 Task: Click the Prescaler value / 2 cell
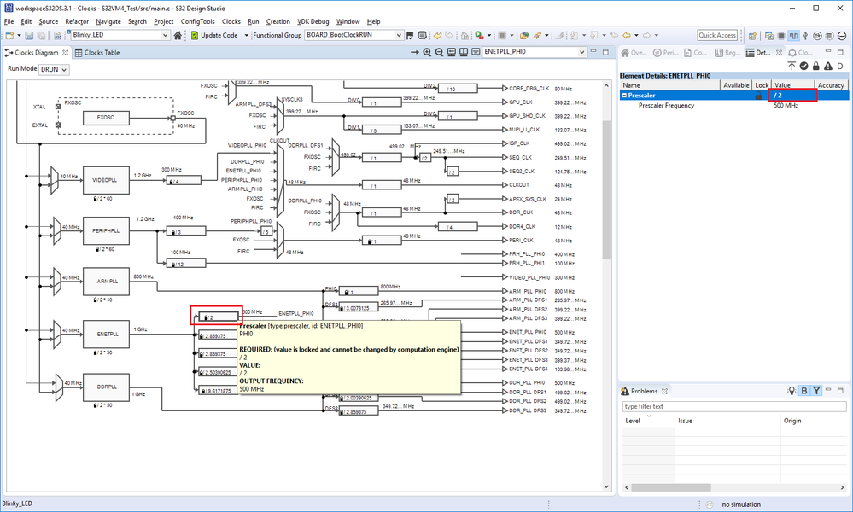(x=792, y=95)
